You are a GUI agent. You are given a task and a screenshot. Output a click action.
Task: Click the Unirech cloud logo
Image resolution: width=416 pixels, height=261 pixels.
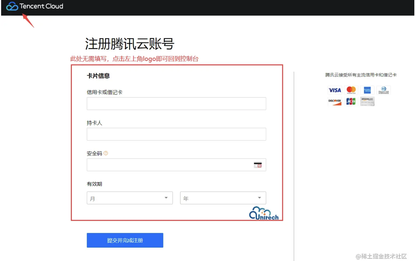tap(264, 214)
